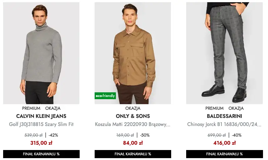Screen dimensions: 268x160
Task: Click the 315,00 zł sale price
Action: (x=41, y=143)
